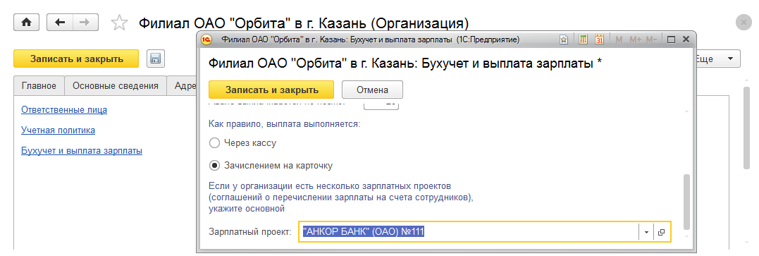Open the calendar icon in dialog title bar
This screenshot has height=256, width=759.
599,39
